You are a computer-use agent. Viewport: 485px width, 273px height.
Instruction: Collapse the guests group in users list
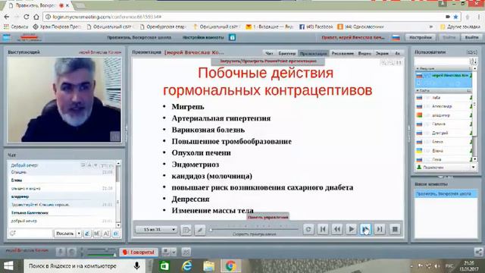point(418,90)
